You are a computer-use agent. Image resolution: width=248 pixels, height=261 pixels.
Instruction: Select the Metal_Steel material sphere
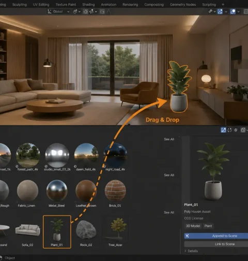pyautogui.click(x=57, y=191)
